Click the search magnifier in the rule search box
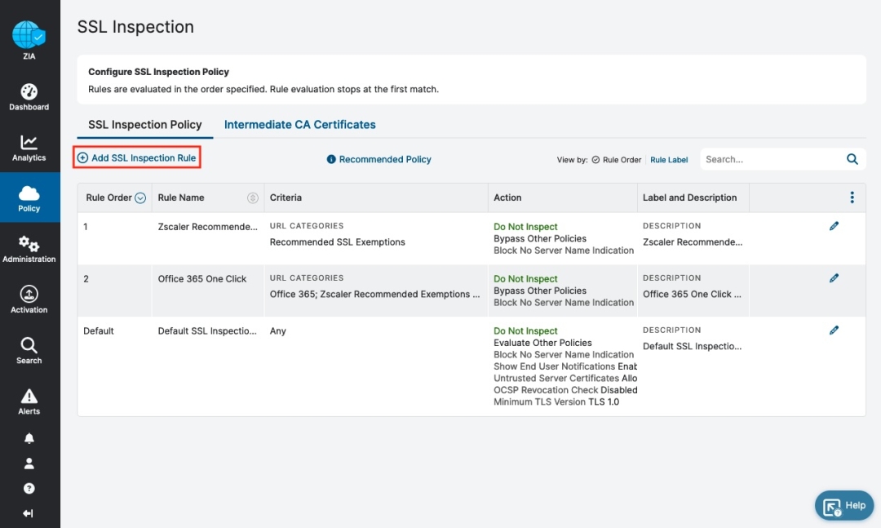881x528 pixels. click(x=852, y=160)
